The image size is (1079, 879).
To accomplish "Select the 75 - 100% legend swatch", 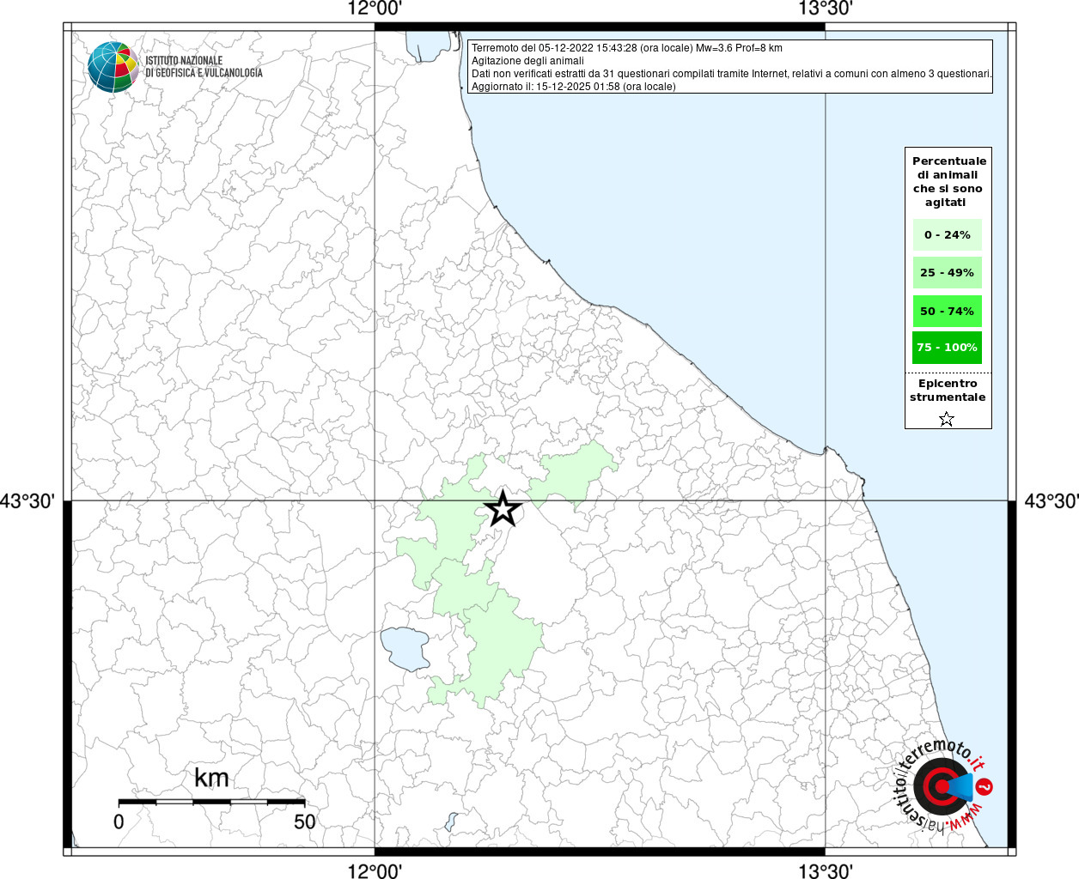I will (x=947, y=348).
